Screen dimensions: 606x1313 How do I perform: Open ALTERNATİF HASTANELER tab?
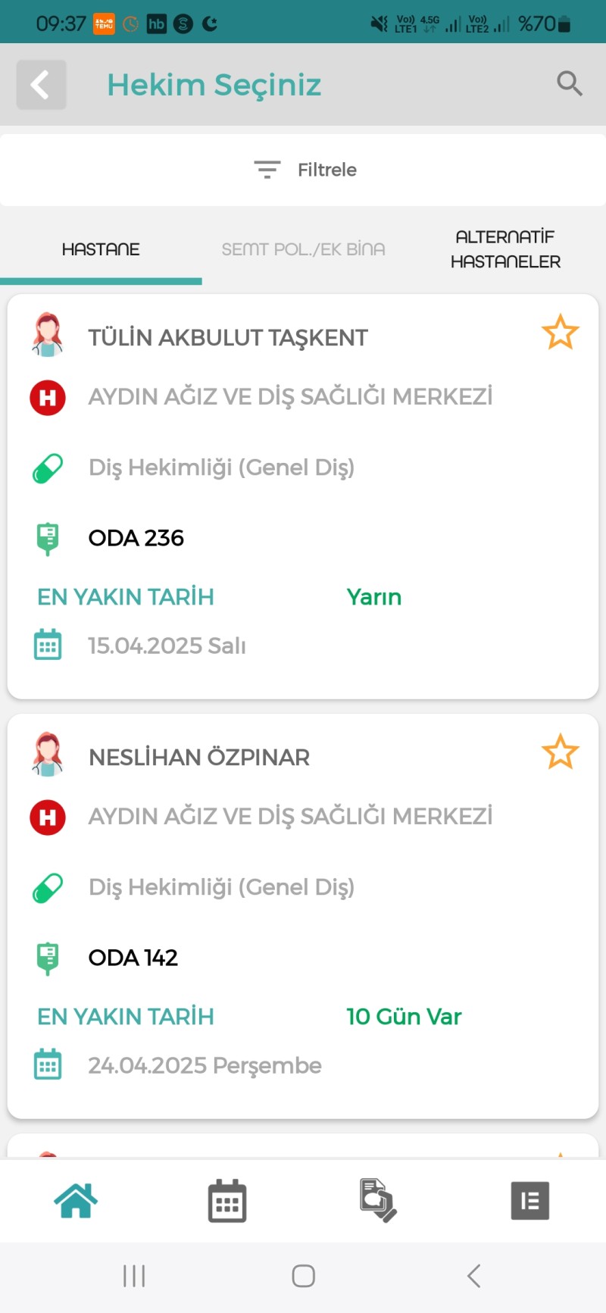pyautogui.click(x=505, y=249)
